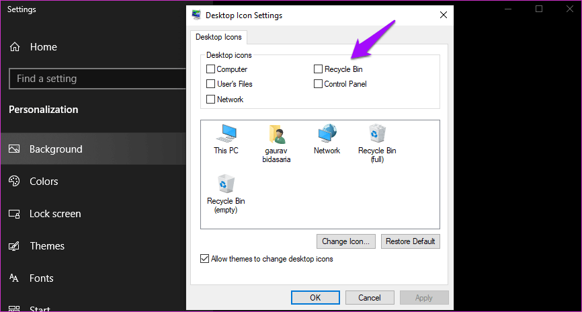This screenshot has width=582, height=312.
Task: Check the Control Panel checkbox
Action: 318,84
